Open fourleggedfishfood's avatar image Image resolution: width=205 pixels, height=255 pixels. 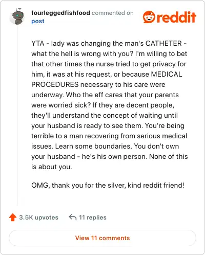pos(17,16)
